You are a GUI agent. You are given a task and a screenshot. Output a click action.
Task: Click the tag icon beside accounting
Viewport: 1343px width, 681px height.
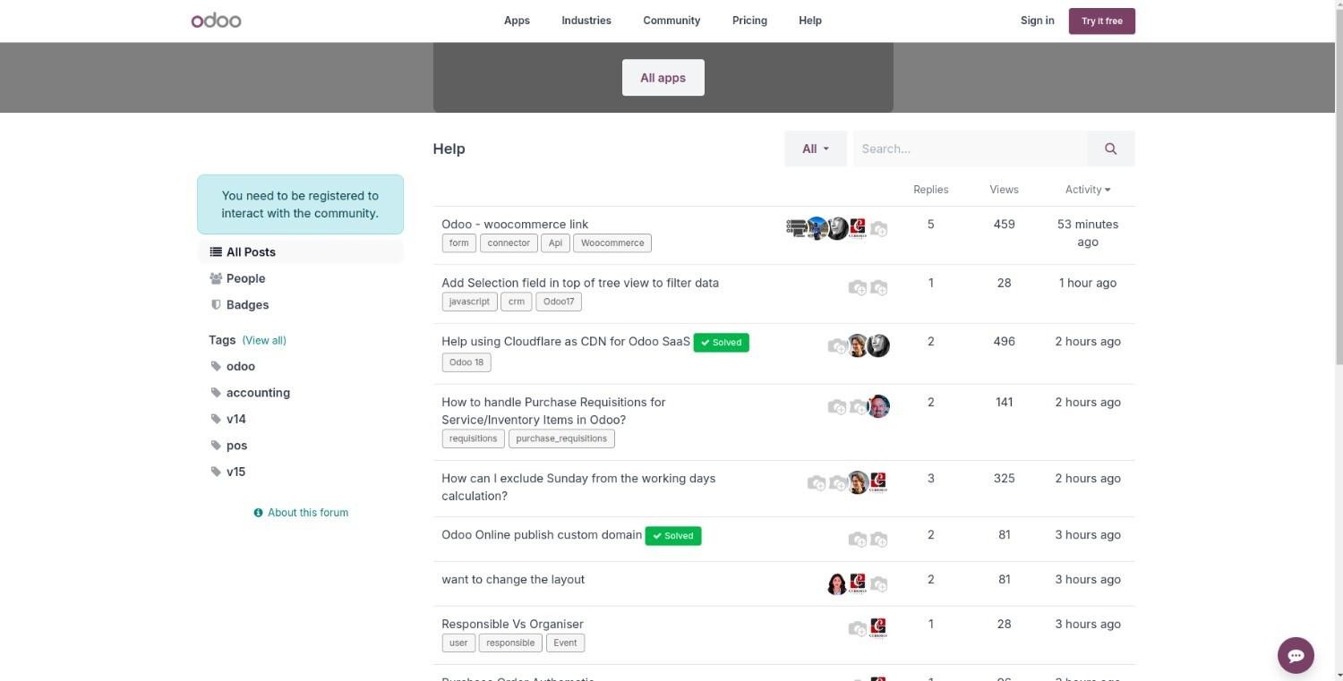click(216, 393)
